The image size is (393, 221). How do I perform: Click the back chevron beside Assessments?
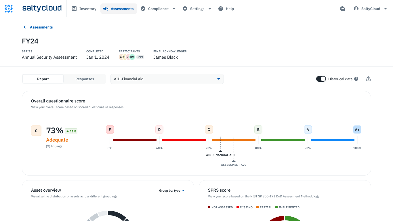tap(25, 27)
